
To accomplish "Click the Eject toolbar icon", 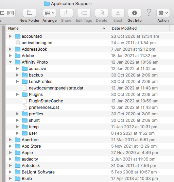I will [x=118, y=13].
